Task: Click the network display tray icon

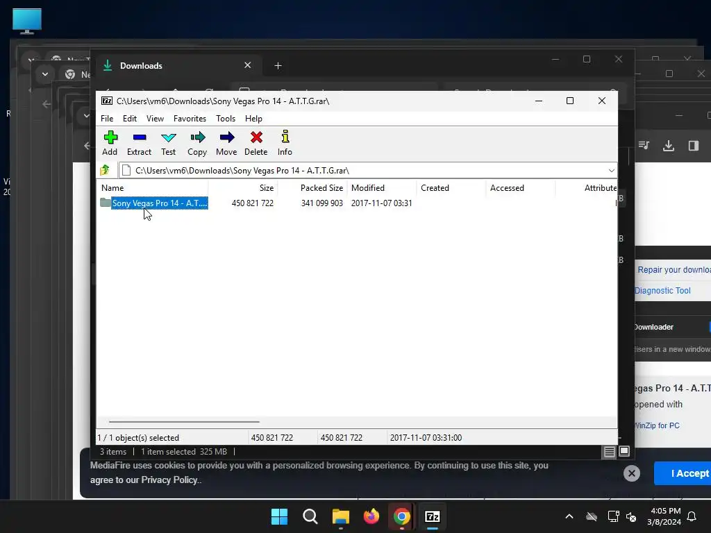Action: [x=613, y=516]
